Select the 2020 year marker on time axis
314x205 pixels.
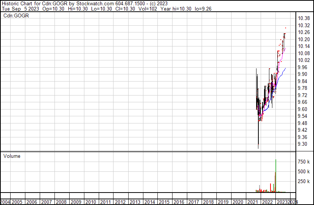238,202
